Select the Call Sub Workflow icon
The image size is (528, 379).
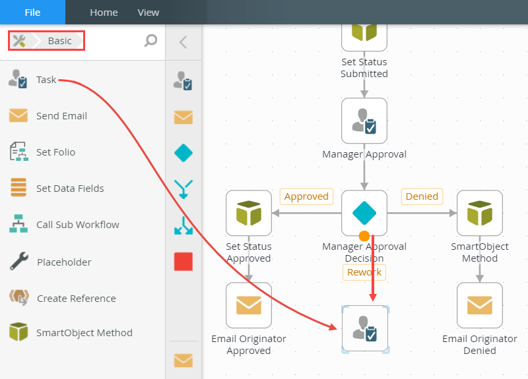(18, 223)
